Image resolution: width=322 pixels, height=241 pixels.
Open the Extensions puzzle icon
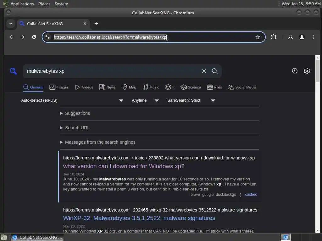pyautogui.click(x=274, y=37)
